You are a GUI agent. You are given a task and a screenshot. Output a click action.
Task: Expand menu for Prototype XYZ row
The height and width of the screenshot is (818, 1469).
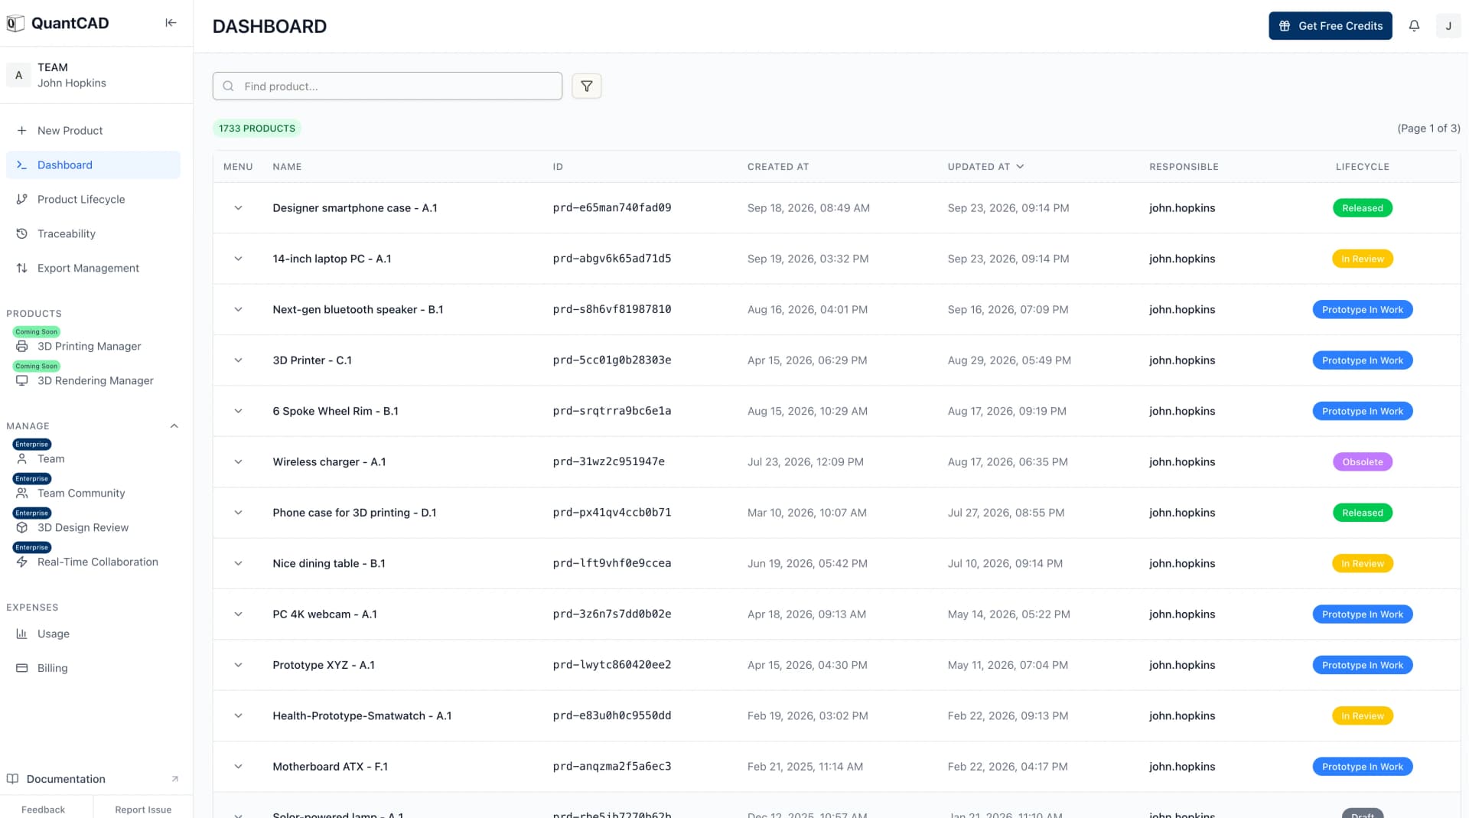[238, 665]
